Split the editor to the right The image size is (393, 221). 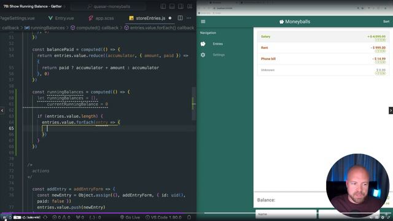(180, 18)
